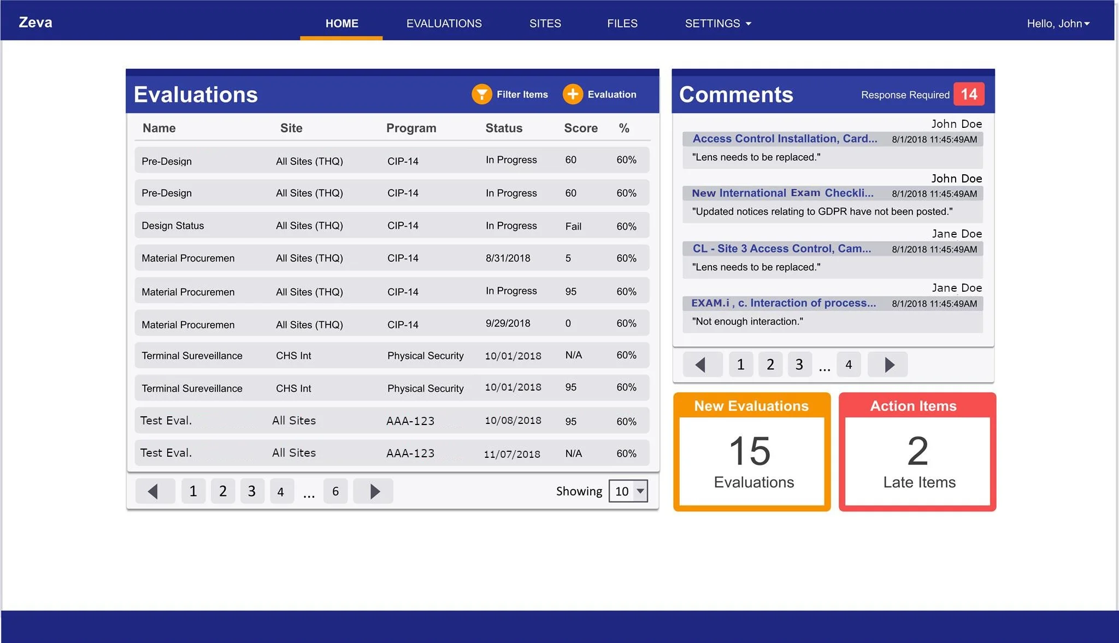Image resolution: width=1119 pixels, height=643 pixels.
Task: Go to previous page in Evaluations pagination
Action: click(x=155, y=491)
